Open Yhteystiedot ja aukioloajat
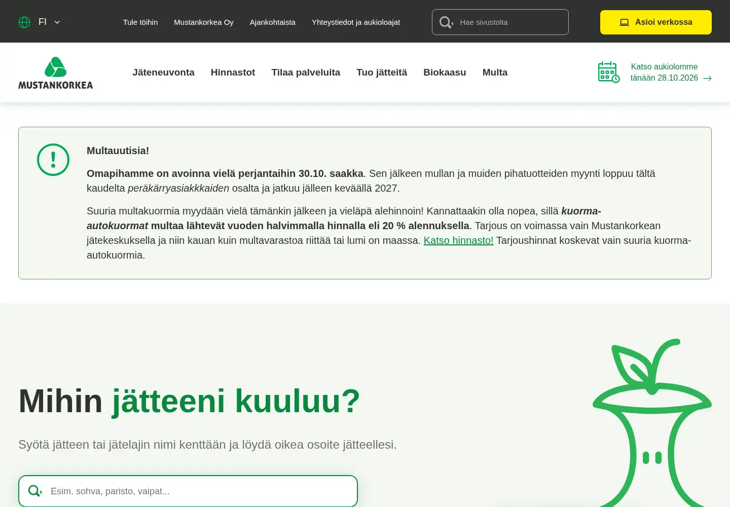 pyautogui.click(x=356, y=22)
